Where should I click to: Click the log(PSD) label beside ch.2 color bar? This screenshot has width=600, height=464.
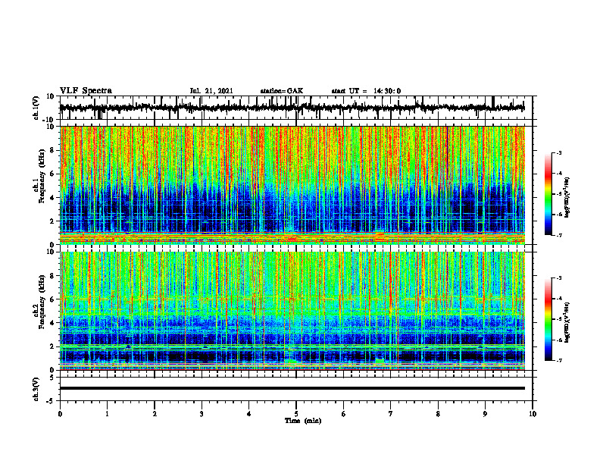pos(567,322)
